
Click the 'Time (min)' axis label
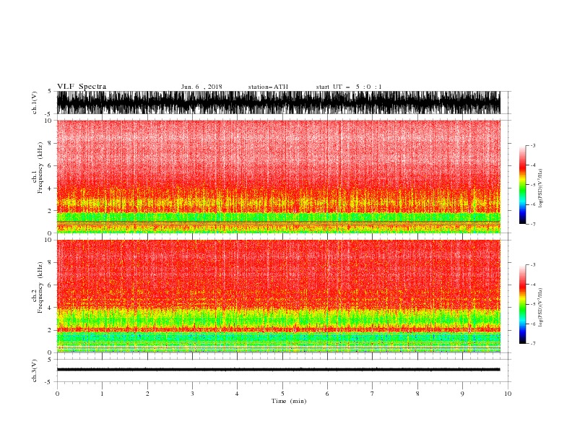click(x=289, y=401)
